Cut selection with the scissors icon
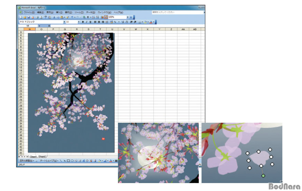This screenshot has width=302, height=191. (54, 17)
